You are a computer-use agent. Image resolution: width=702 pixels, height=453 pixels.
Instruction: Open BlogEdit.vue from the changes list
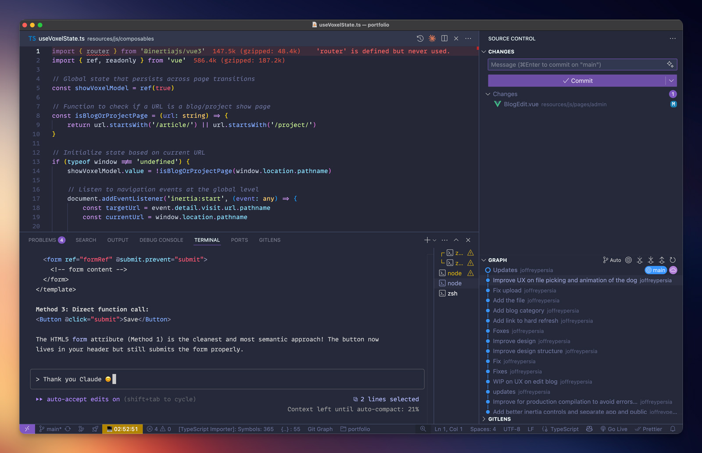click(x=521, y=104)
